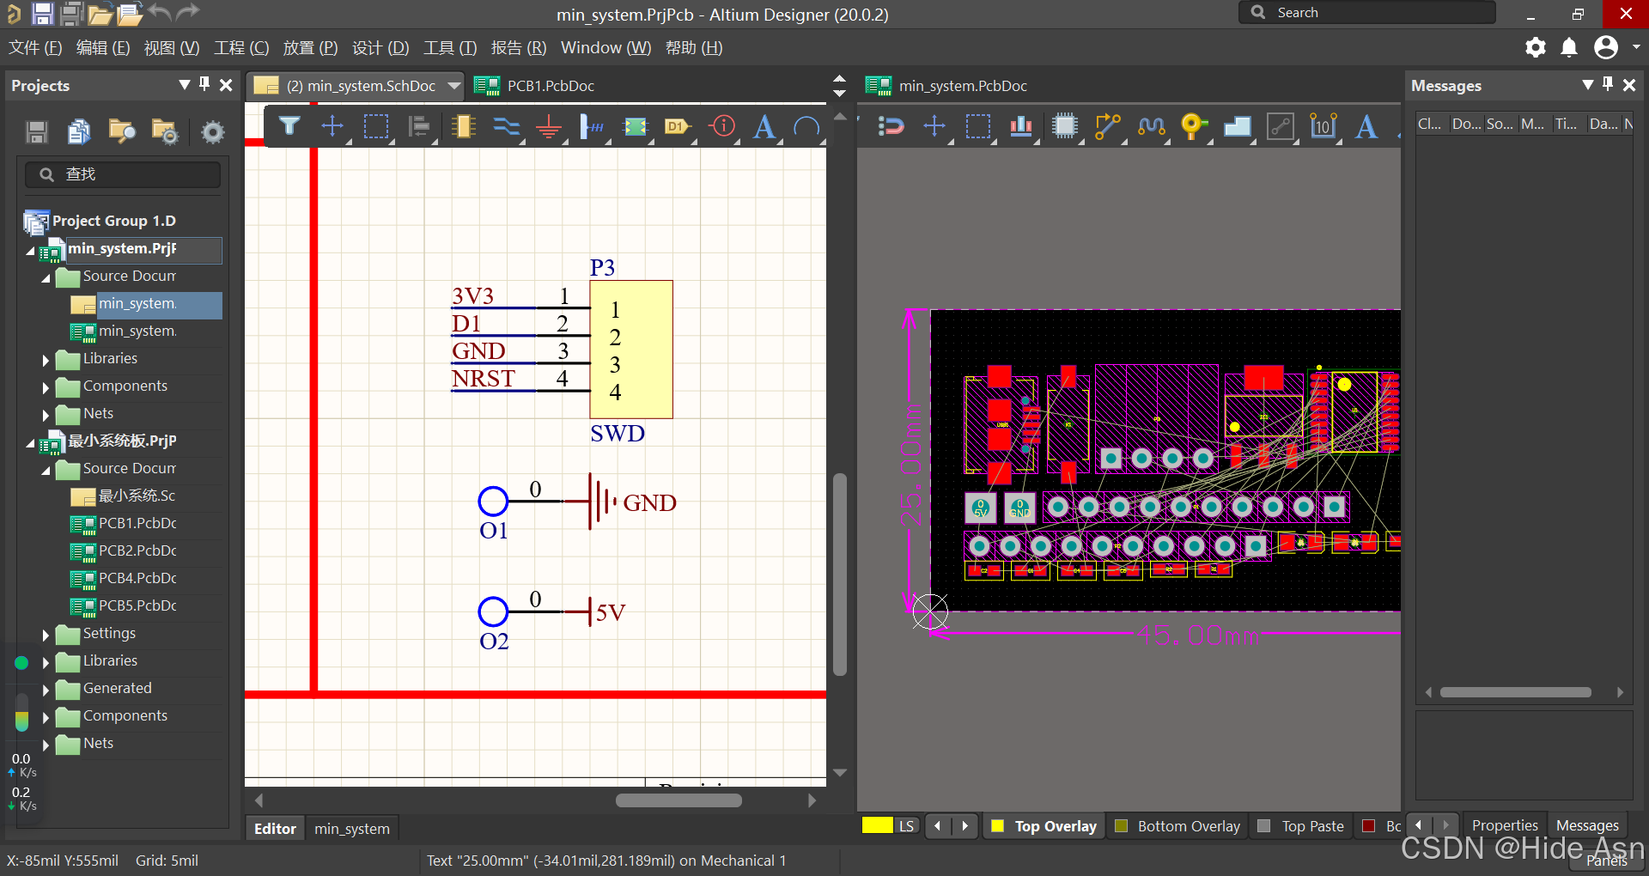Screen dimensions: 1649x876
Task: Select the Top Paste layer tab
Action: 1301,826
